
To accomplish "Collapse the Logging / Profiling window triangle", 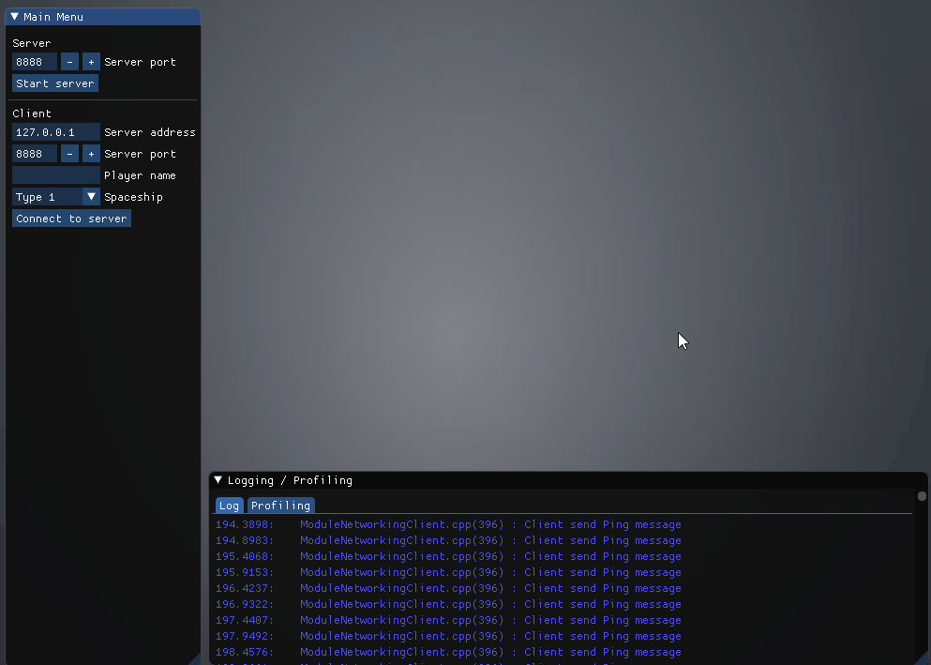I will pyautogui.click(x=218, y=480).
